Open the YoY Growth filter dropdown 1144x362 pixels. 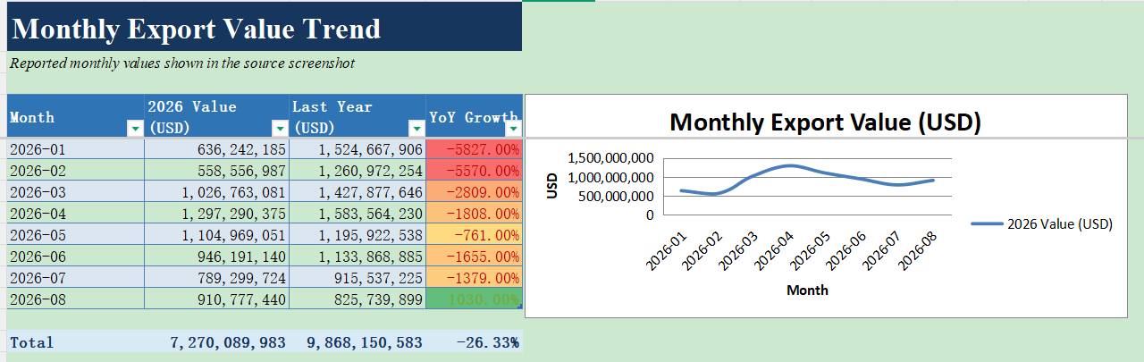click(513, 129)
